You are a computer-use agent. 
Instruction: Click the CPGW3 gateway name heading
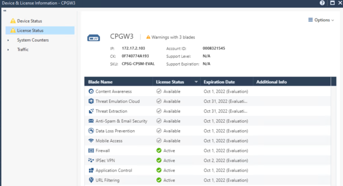(x=122, y=36)
